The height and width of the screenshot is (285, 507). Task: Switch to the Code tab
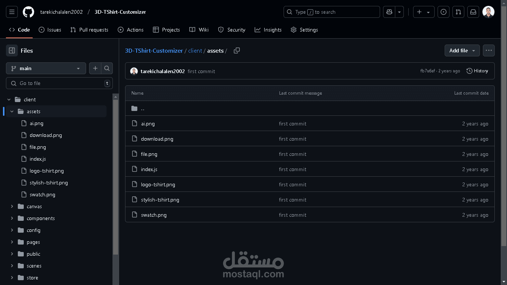pyautogui.click(x=19, y=30)
